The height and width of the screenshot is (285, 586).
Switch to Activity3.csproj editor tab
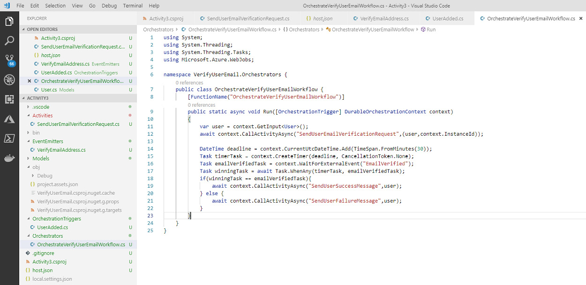pos(165,19)
